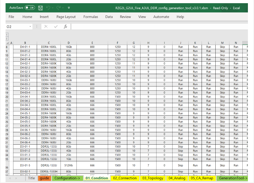Open the View ribbon tab
Screen dimensions: 254x183
click(142, 17)
